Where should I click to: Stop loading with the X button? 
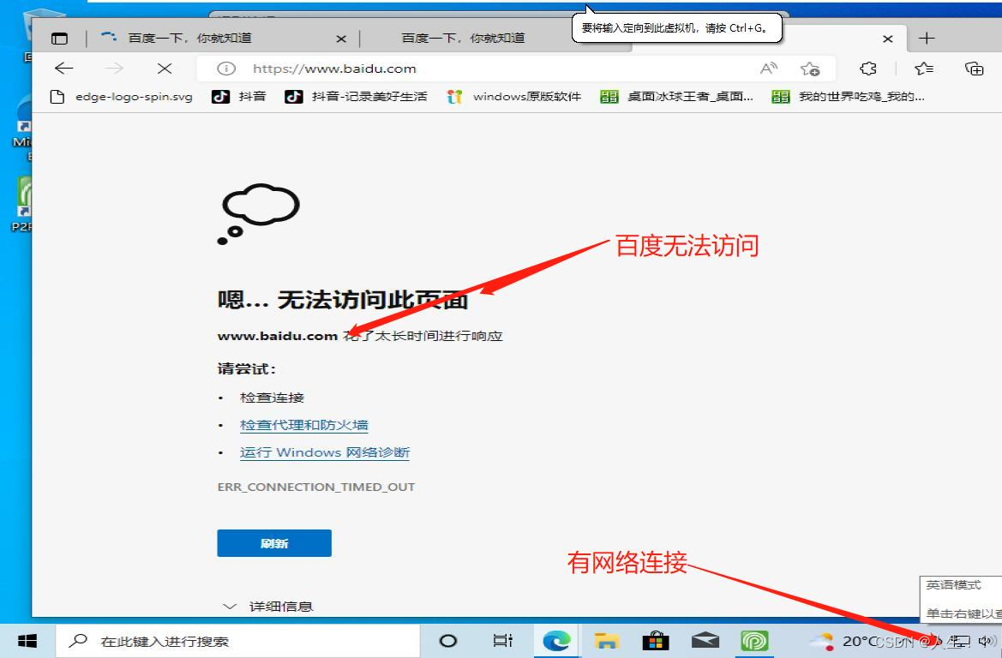[x=165, y=69]
